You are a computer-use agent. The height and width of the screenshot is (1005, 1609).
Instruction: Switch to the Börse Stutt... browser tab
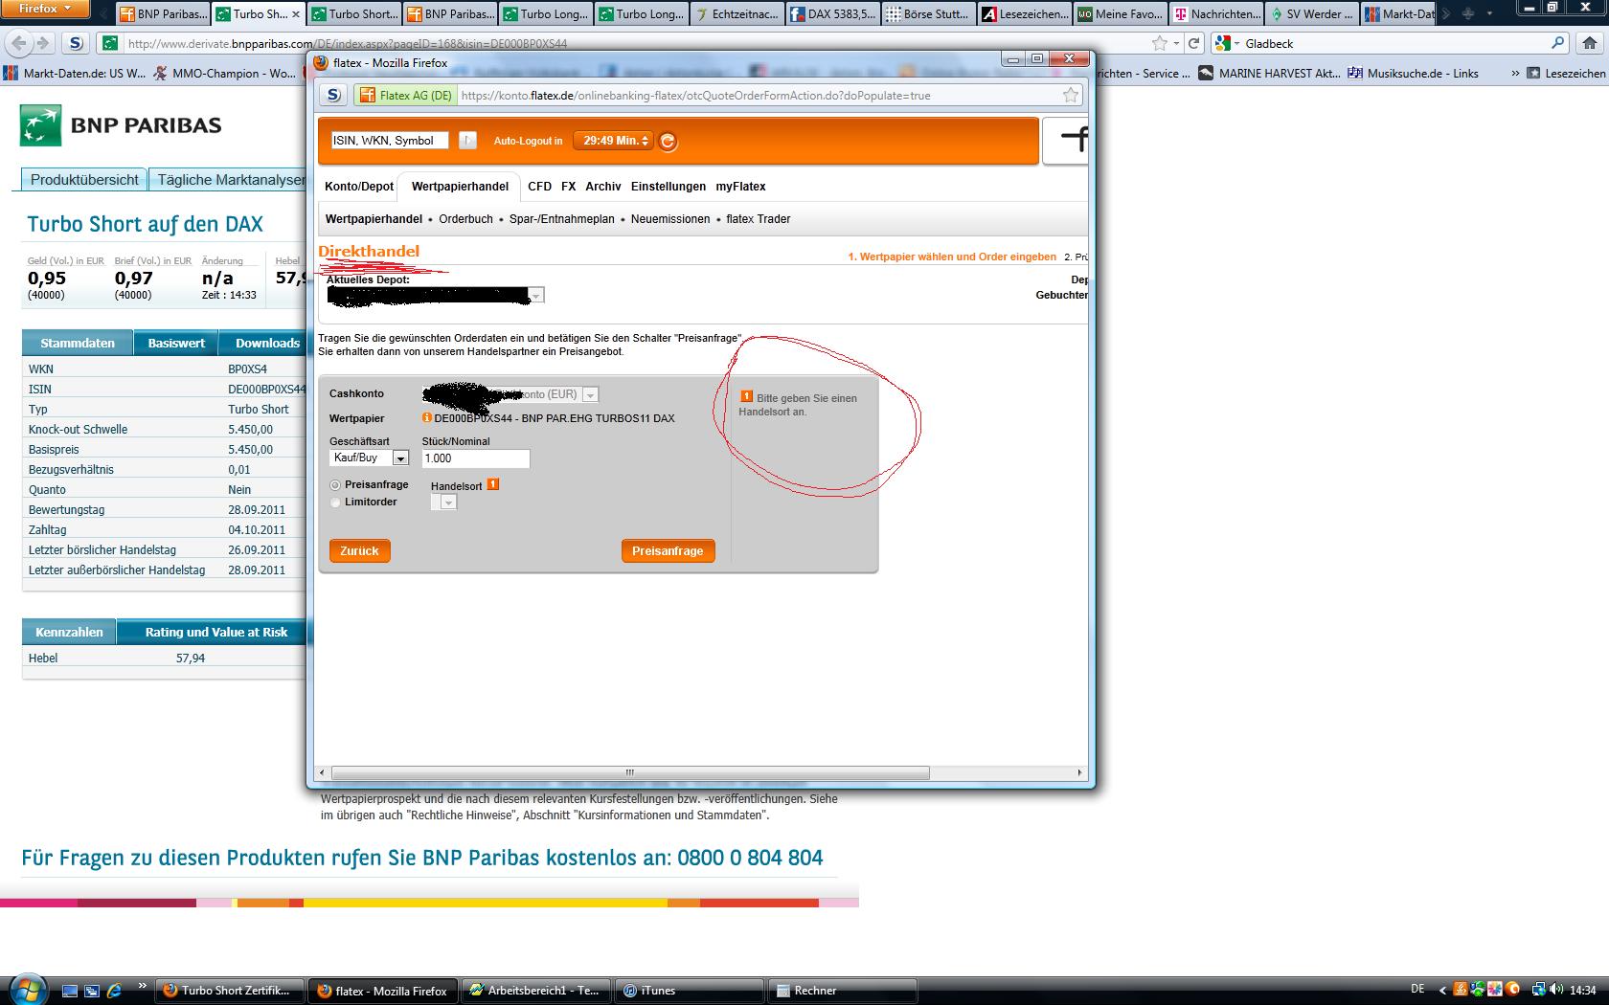click(x=928, y=13)
